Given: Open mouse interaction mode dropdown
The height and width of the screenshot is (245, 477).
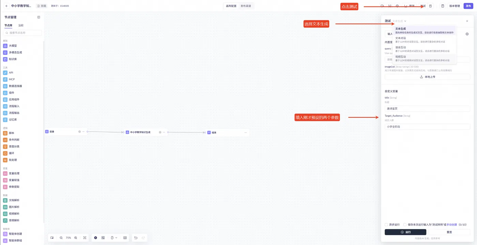Looking at the screenshot, I should pos(114,237).
